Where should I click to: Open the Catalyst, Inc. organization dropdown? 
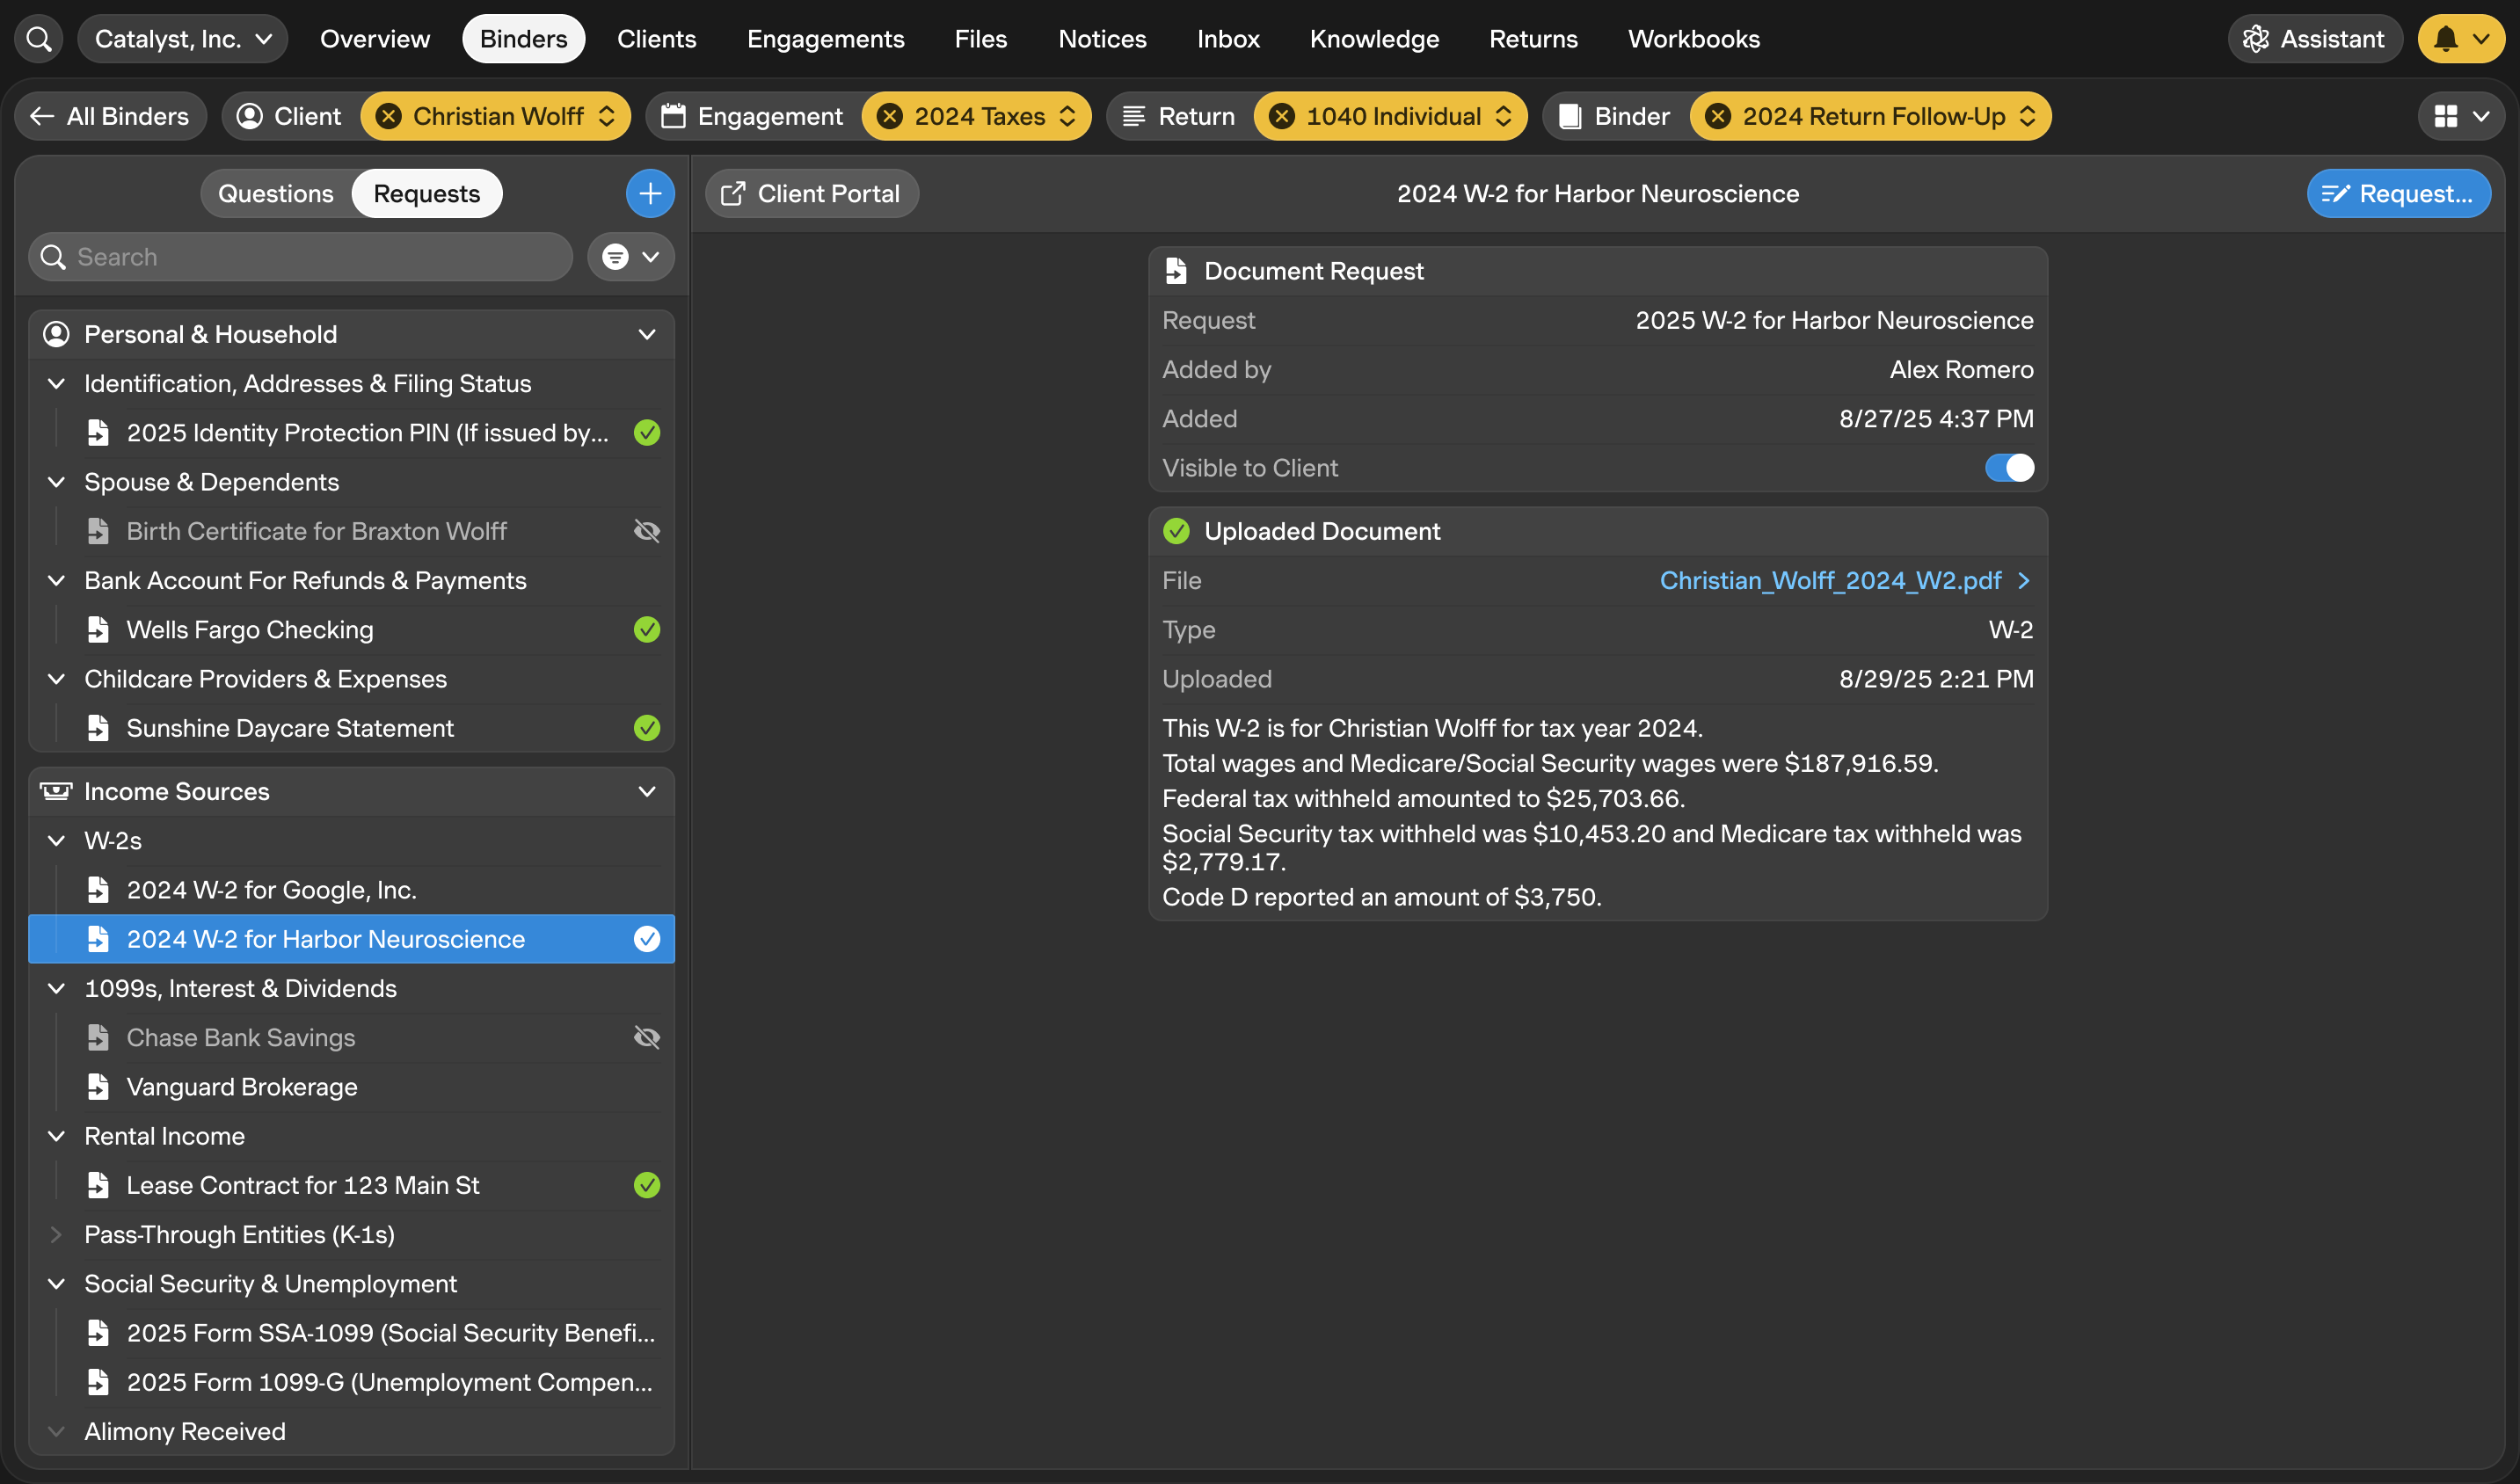tap(183, 39)
